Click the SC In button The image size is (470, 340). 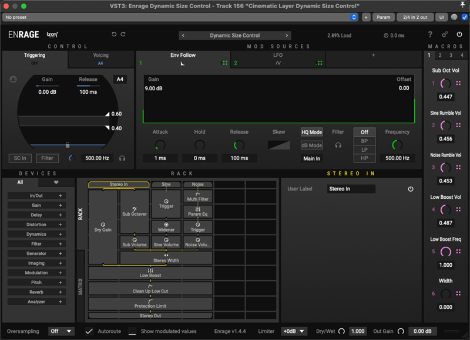20,158
